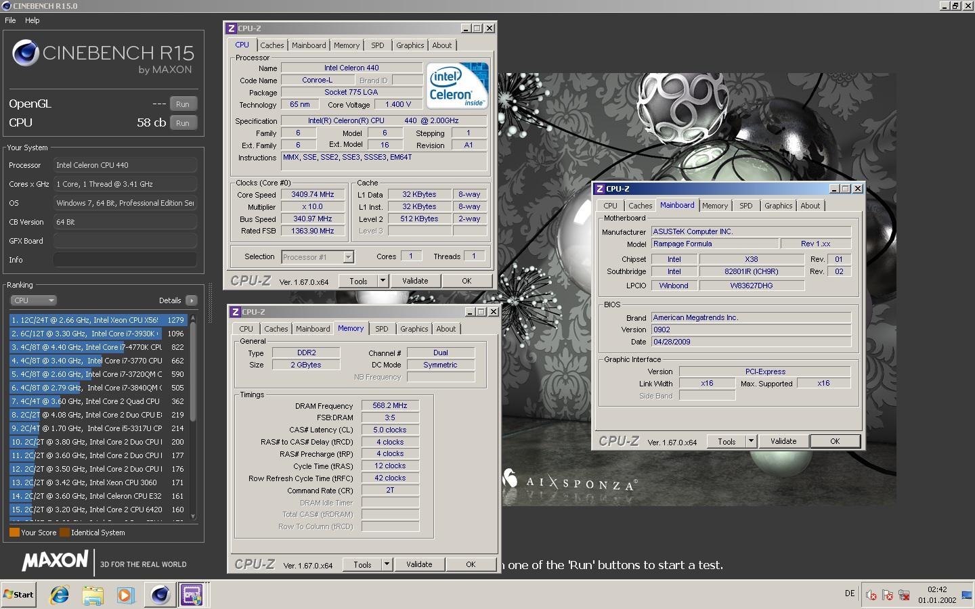Click OK in Memory window
This screenshot has width=975, height=609.
point(471,565)
